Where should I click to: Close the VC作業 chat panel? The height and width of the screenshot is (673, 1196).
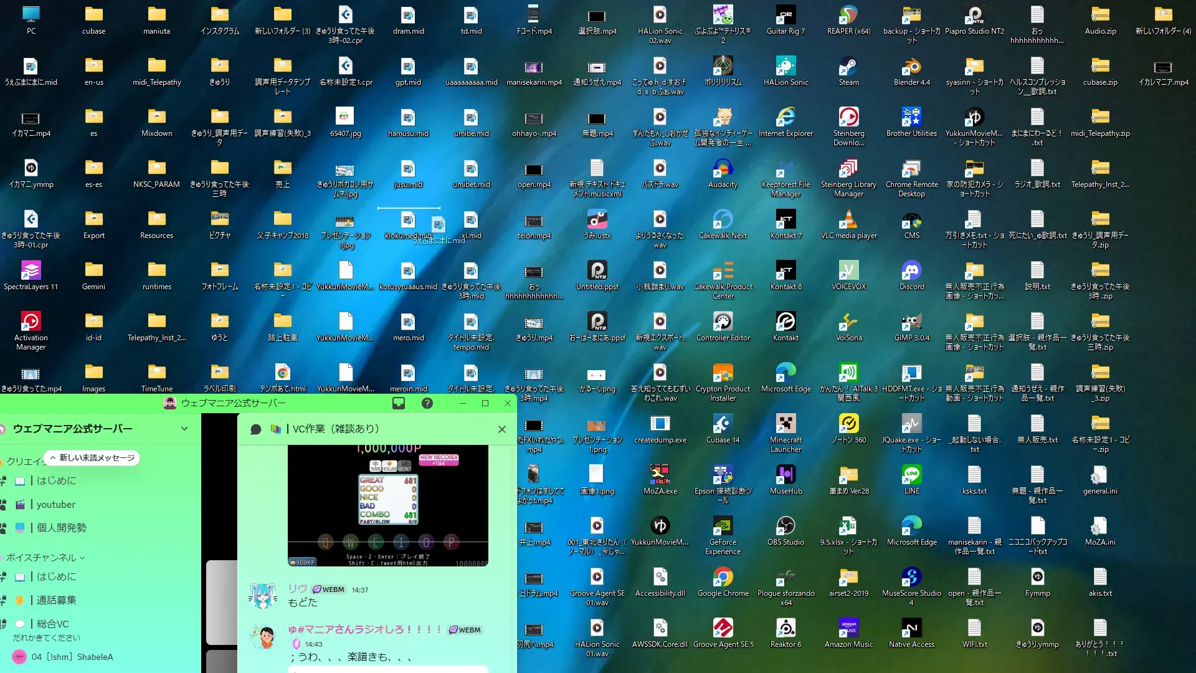coord(502,429)
